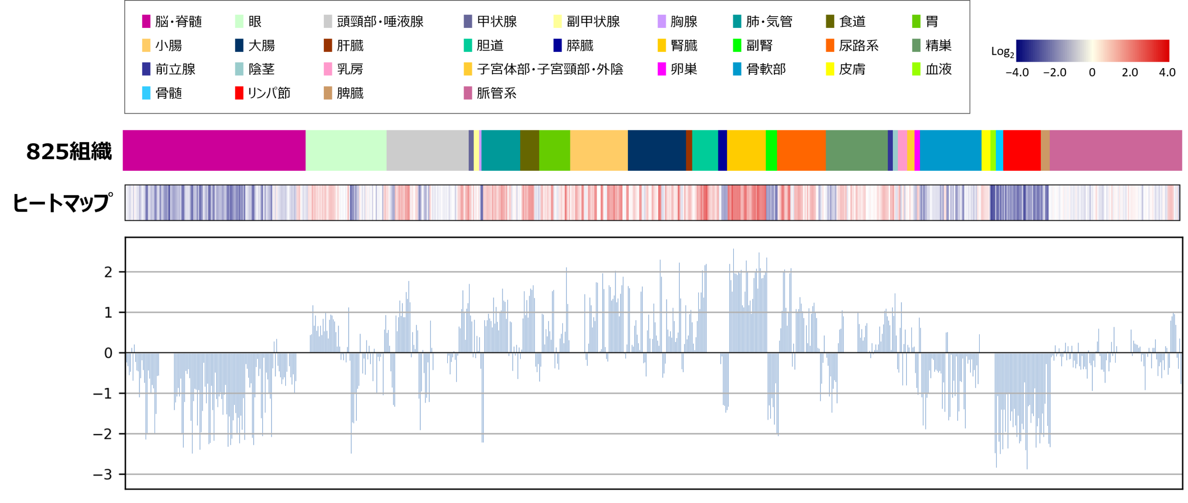Click the grey head-neck segment in tissue bar
The image size is (1188, 503).
(427, 150)
